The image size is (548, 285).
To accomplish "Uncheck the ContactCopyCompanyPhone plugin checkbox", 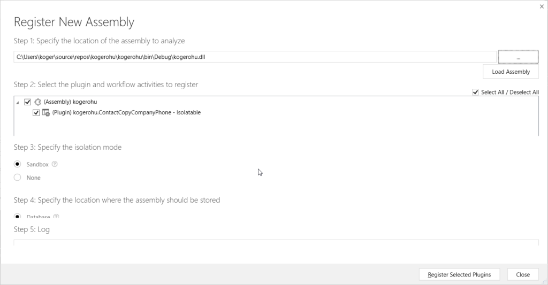I will pyautogui.click(x=36, y=113).
